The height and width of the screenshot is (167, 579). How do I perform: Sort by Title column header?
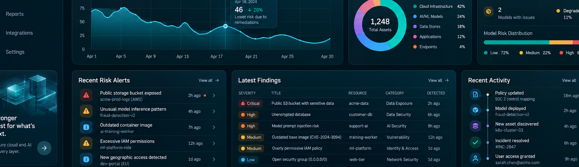(276, 93)
